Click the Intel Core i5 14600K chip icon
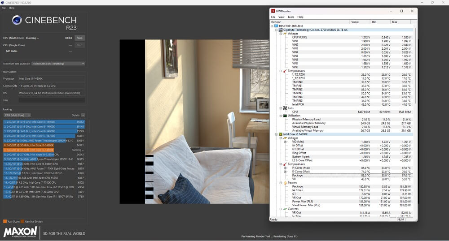The image size is (449, 241). click(x=281, y=134)
